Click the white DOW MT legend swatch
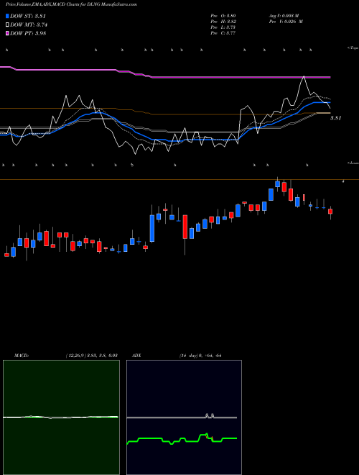The width and height of the screenshot is (359, 475). (8, 25)
